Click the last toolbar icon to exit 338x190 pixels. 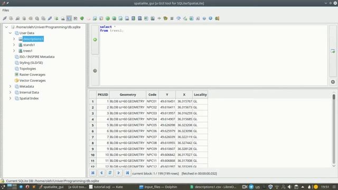217,18
